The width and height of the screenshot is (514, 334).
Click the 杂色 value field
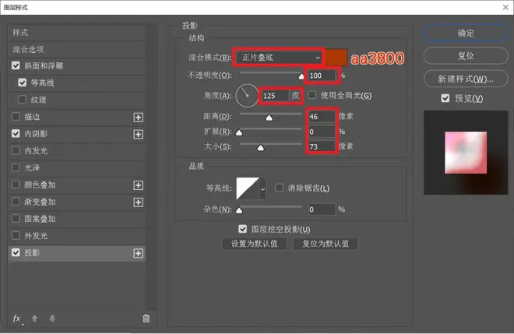322,209
